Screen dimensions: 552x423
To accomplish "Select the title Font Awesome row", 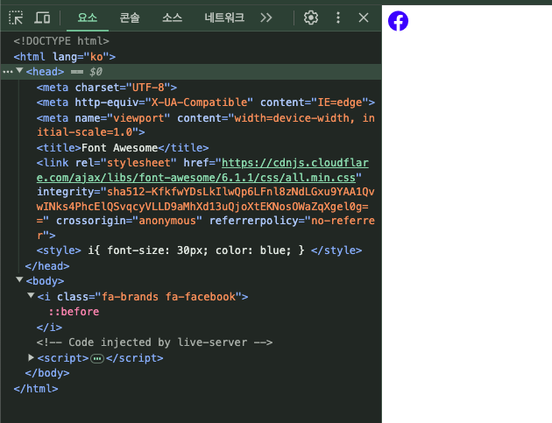I will coord(123,148).
